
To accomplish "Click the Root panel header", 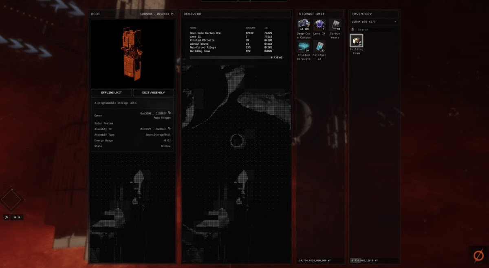I will coord(132,14).
